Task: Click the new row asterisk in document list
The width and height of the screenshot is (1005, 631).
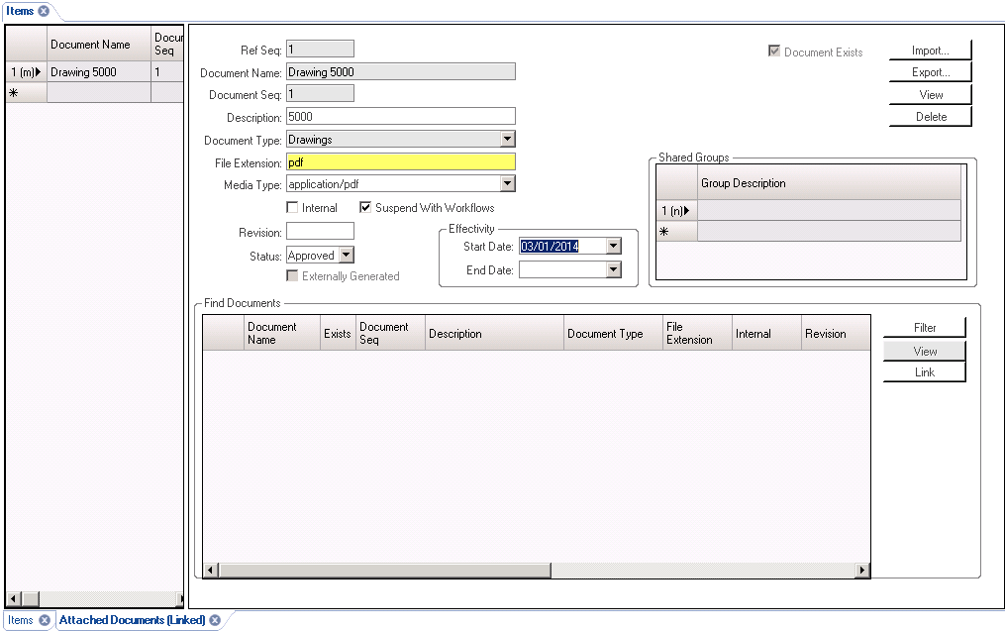Action: (x=14, y=93)
